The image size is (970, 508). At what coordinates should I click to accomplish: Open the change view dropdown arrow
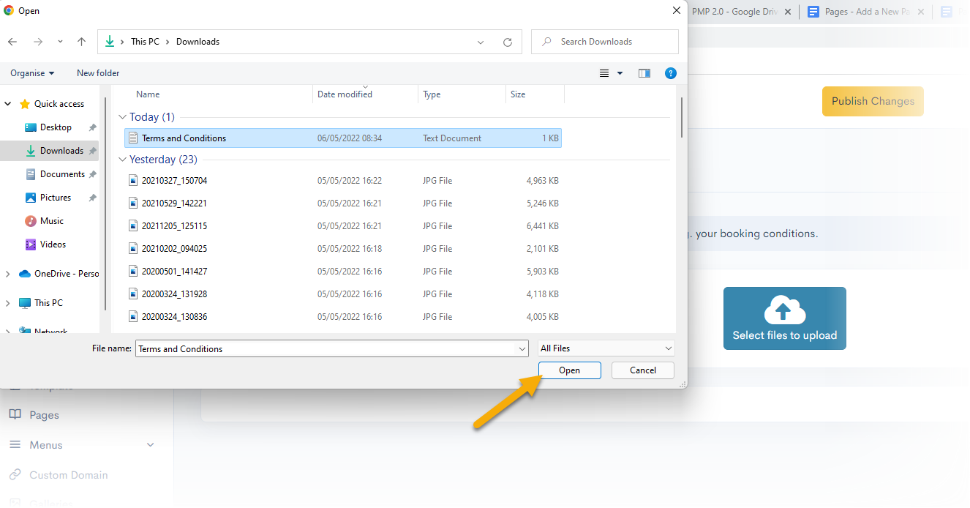(620, 73)
